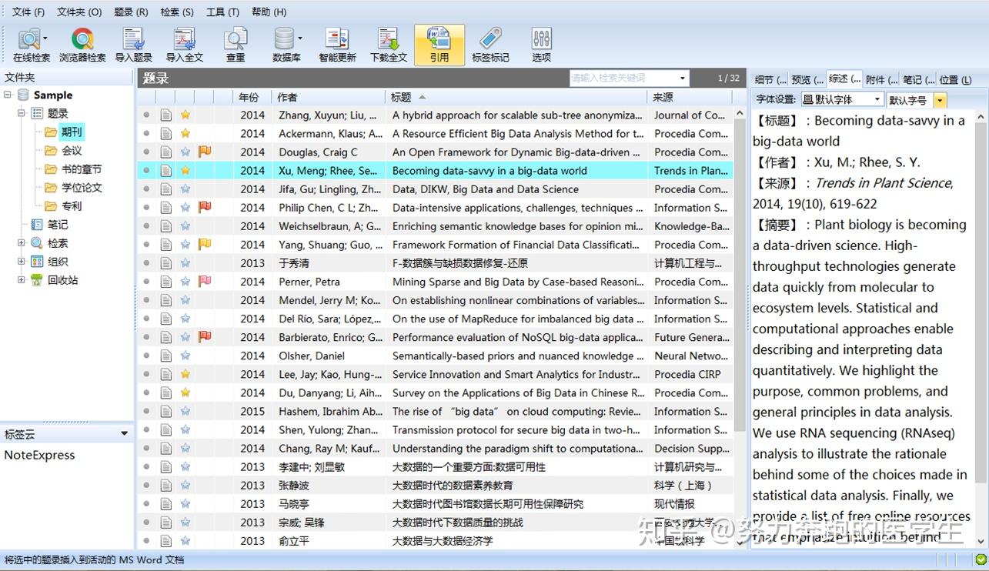Expand the 组织 tree node

click(x=22, y=262)
